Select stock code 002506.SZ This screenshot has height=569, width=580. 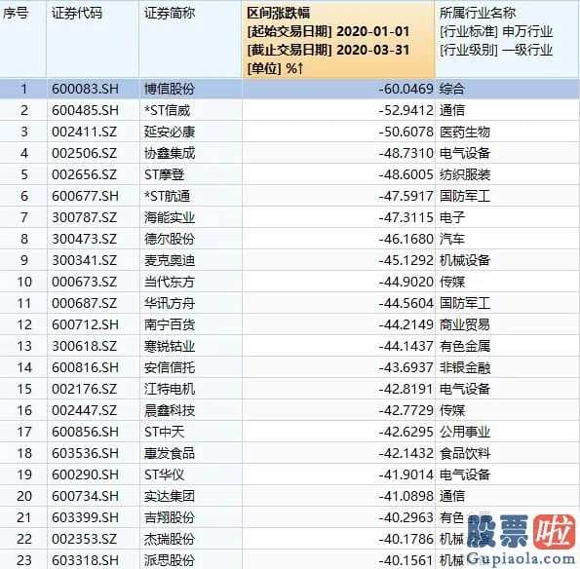(85, 153)
